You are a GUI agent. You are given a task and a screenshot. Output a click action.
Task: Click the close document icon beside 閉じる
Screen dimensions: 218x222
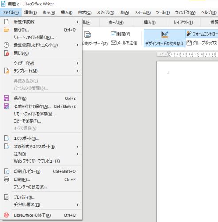7,53
